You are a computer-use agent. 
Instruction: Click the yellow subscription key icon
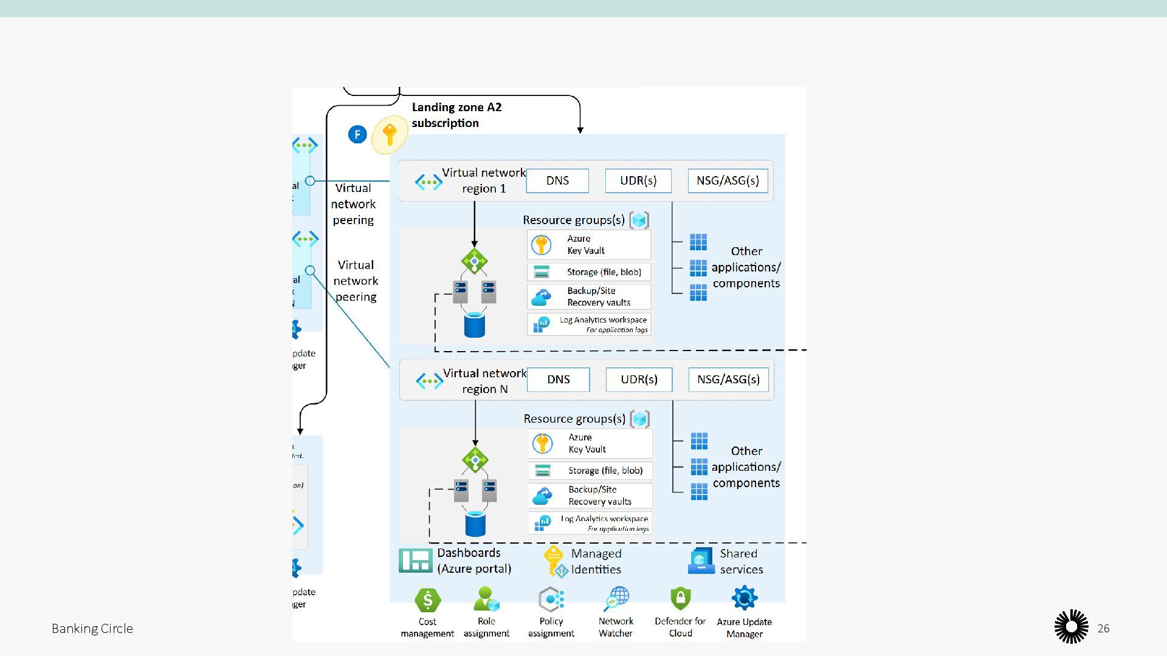coord(390,134)
